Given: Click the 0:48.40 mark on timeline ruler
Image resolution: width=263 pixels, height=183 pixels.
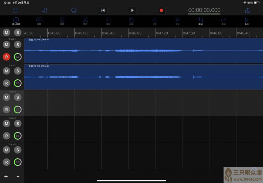Looking at the screenshot, I should [243, 33].
